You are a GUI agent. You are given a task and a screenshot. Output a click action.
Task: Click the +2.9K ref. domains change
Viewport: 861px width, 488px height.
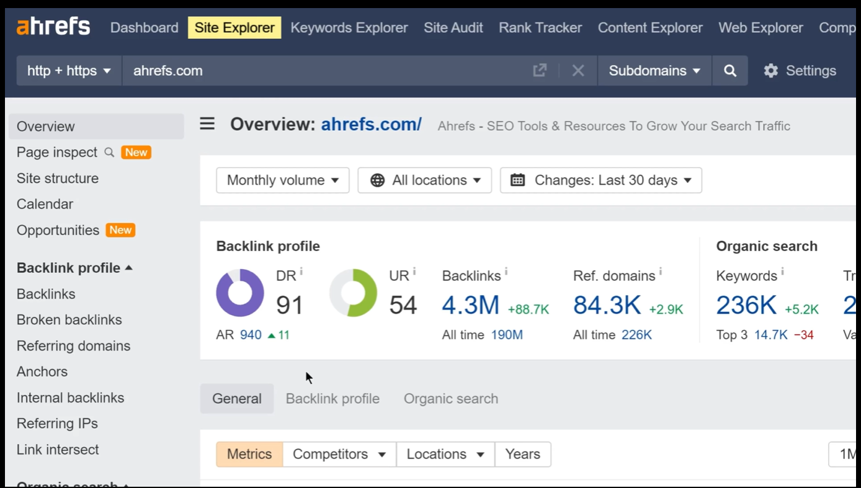(666, 309)
